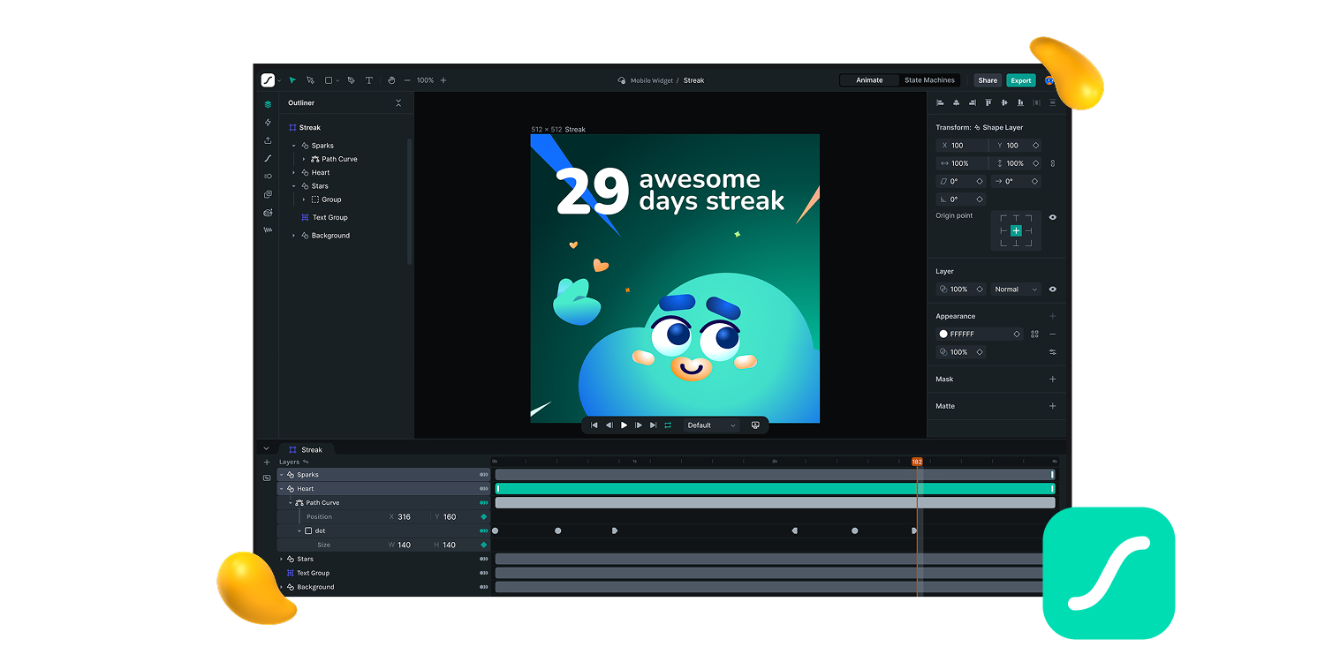1325x662 pixels.
Task: Expand the Heart layer in Outliner
Action: click(294, 173)
